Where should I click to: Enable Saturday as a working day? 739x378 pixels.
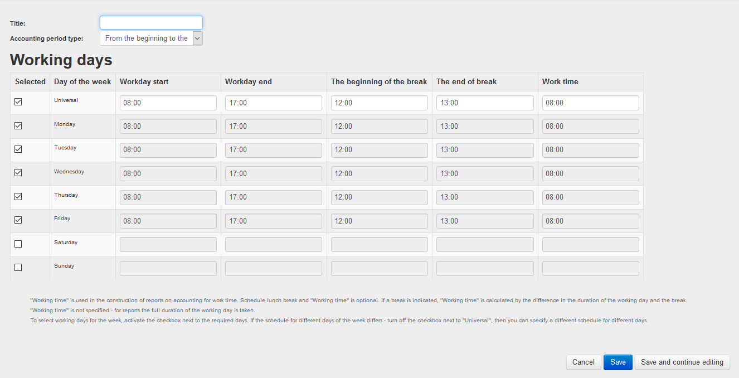[x=18, y=244]
